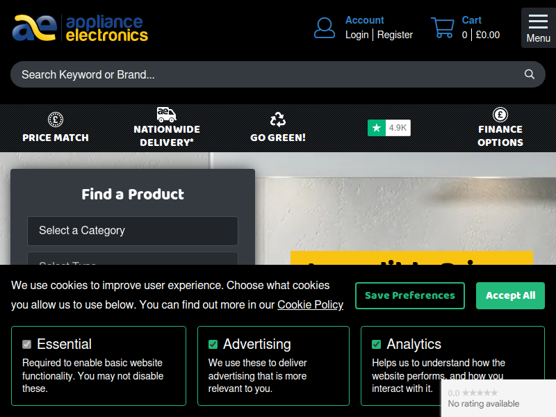
Task: Click the Appliance Electronics logo
Action: 80,28
